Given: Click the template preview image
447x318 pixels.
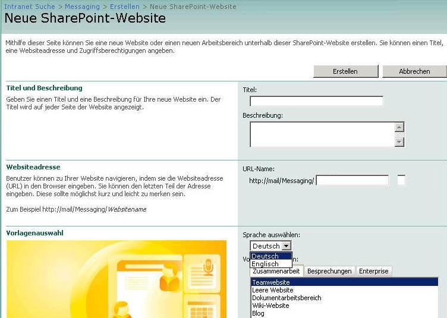Looking at the screenshot, I should pos(117,279).
